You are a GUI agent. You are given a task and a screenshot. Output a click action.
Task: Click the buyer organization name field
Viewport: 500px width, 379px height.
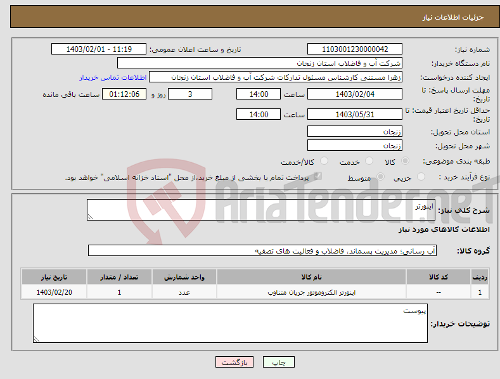(260, 63)
